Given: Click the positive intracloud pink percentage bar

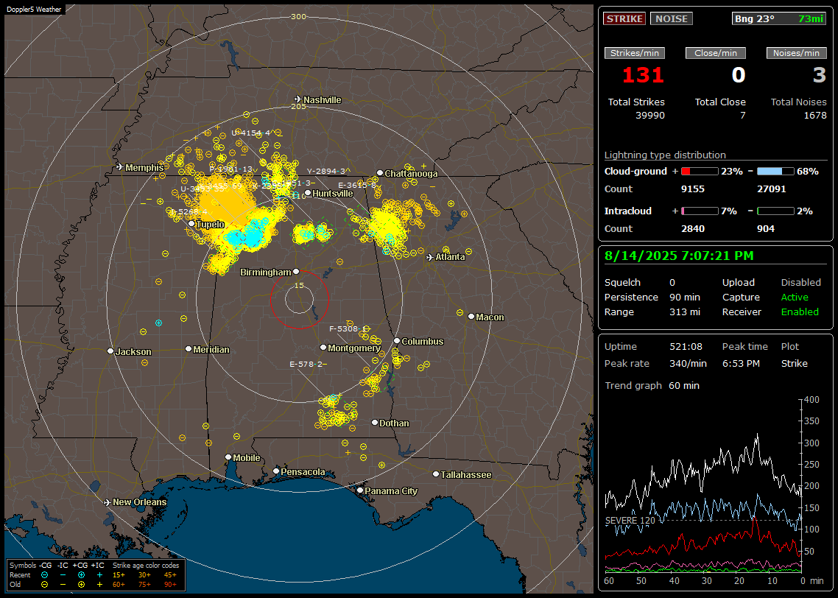Looking at the screenshot, I should point(700,211).
